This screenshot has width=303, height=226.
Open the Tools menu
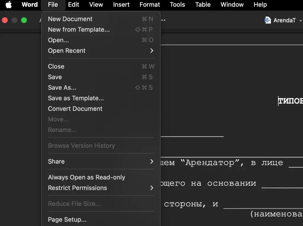(177, 4)
